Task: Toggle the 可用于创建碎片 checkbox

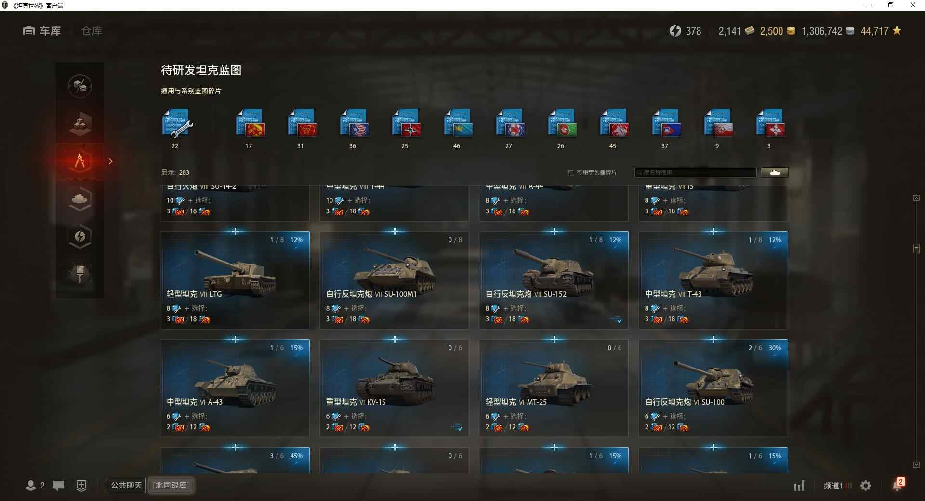Action: tap(571, 172)
